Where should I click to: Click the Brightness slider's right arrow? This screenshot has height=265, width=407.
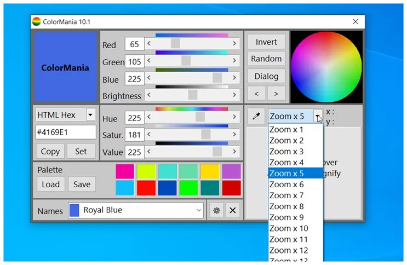(x=234, y=95)
